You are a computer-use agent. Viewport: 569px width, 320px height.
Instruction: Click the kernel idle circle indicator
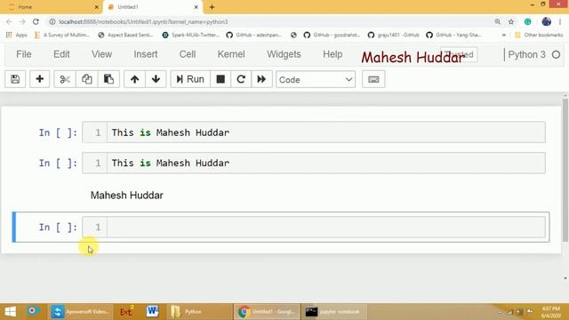(556, 55)
